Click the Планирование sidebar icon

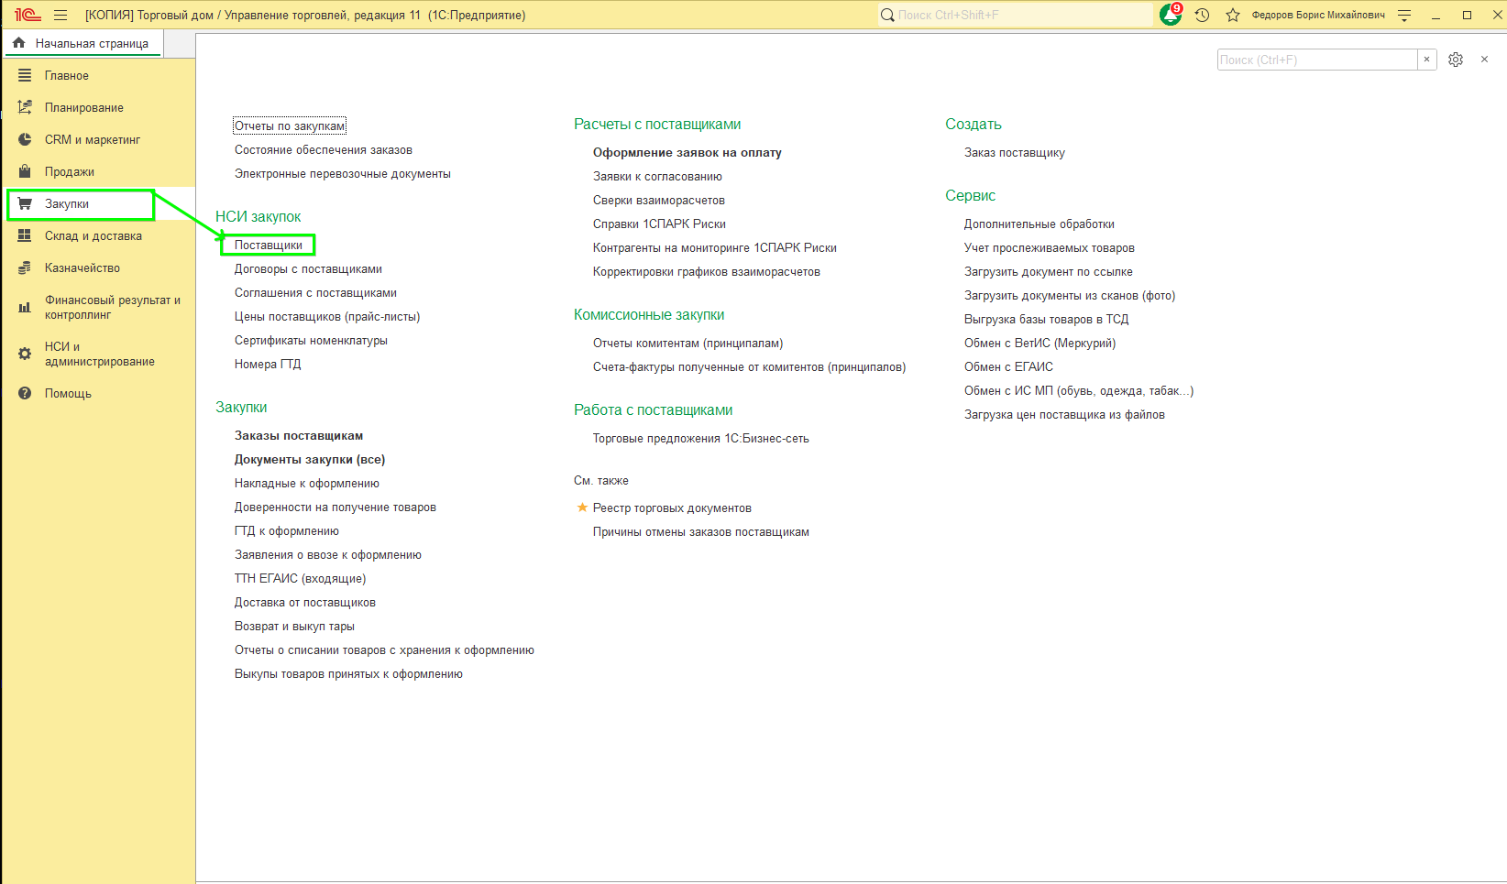click(x=25, y=108)
